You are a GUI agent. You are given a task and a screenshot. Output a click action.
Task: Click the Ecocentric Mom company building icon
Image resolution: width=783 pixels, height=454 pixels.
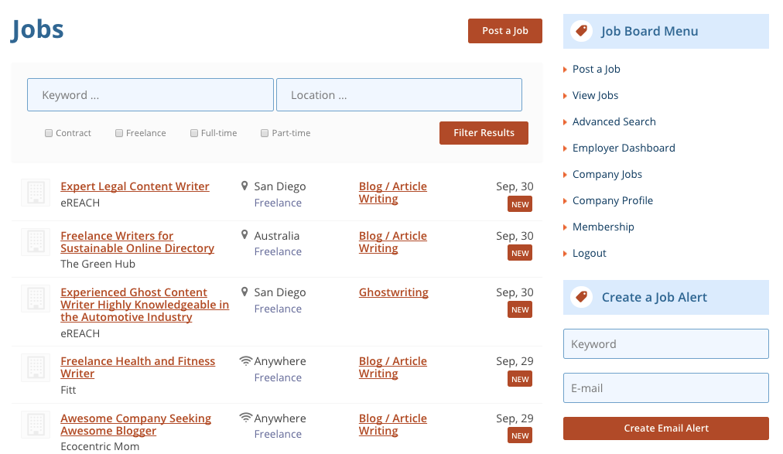pyautogui.click(x=36, y=425)
